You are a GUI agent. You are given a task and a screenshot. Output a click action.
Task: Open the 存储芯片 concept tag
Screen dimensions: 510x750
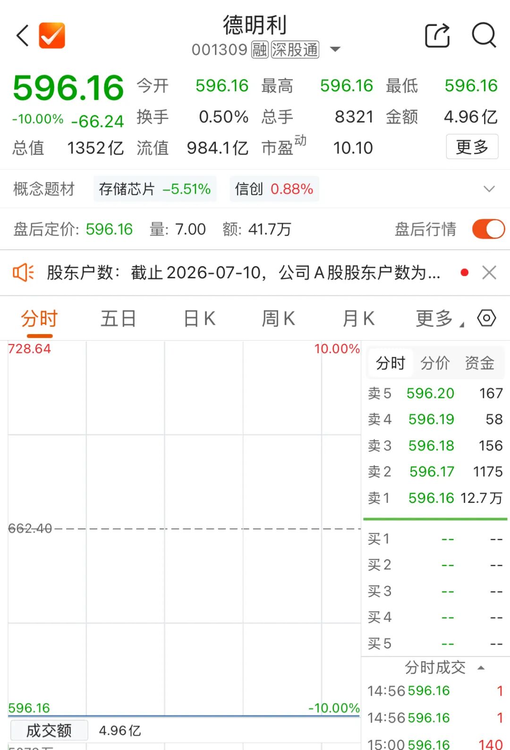(x=155, y=189)
